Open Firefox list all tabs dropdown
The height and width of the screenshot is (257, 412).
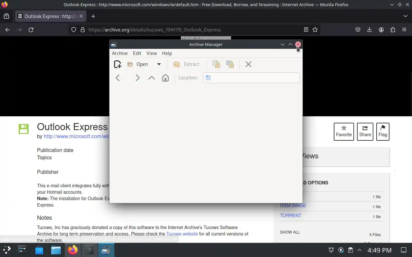[x=405, y=16]
